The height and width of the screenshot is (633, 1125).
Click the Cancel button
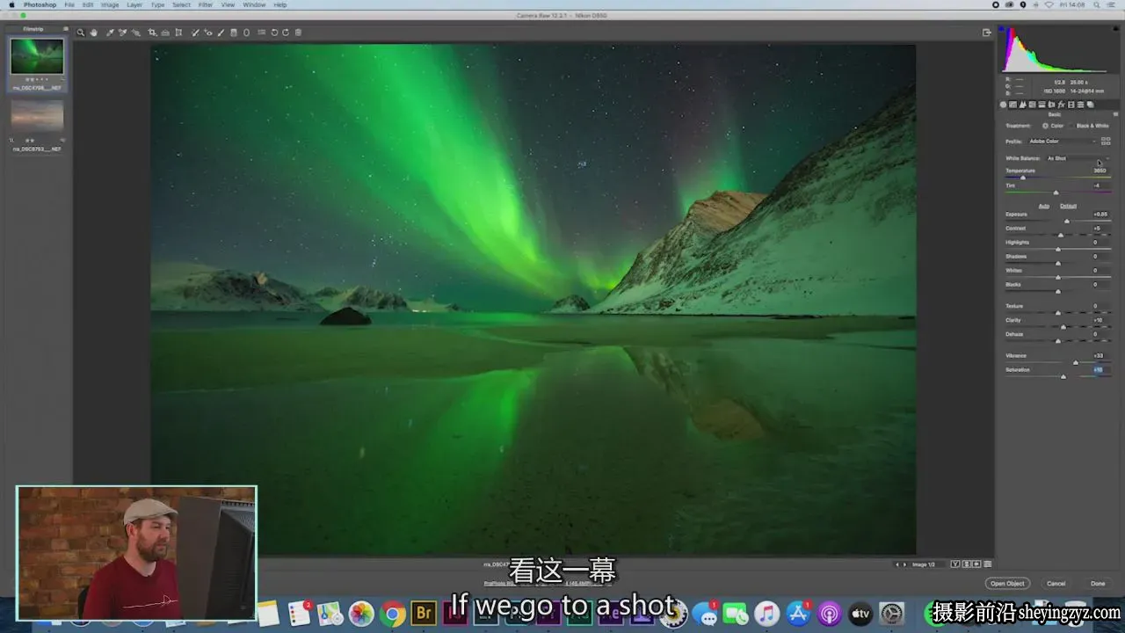point(1056,584)
